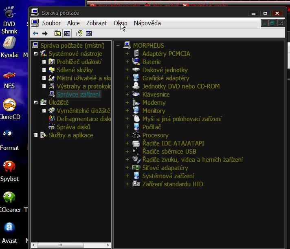Open the Zobrazit menu
Image resolution: width=290 pixels, height=249 pixels.
(97, 23)
